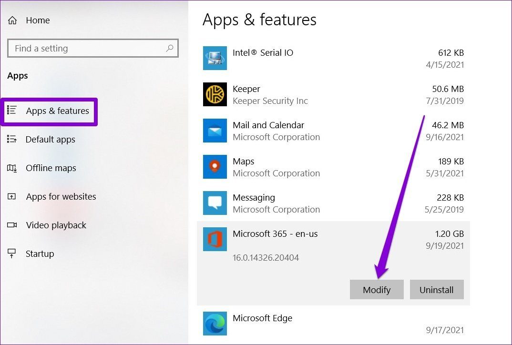Click the Intel Serial IO app icon
The width and height of the screenshot is (512, 345).
click(x=215, y=58)
